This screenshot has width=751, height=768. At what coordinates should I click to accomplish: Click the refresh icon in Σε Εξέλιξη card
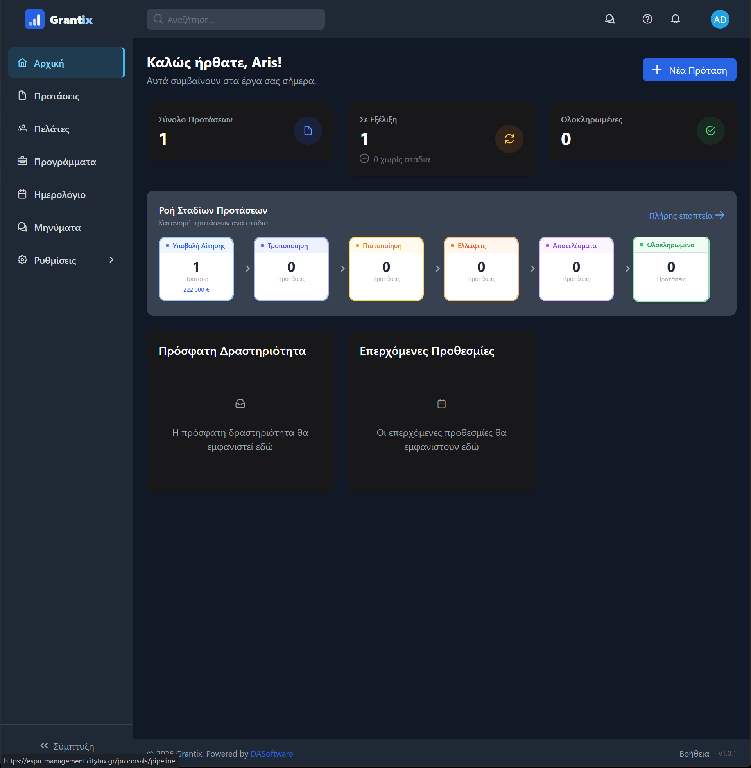[509, 139]
